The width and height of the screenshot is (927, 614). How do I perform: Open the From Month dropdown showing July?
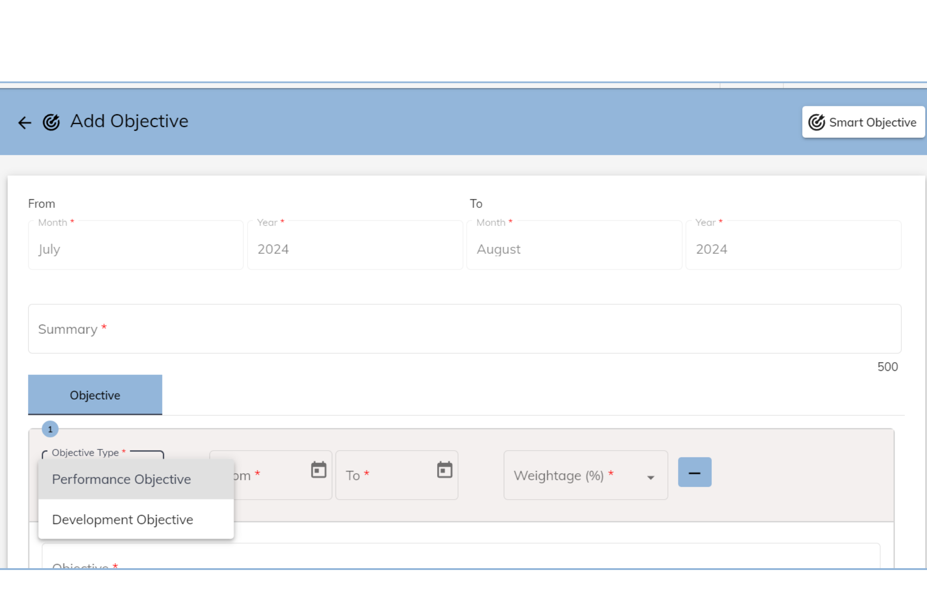pos(135,249)
